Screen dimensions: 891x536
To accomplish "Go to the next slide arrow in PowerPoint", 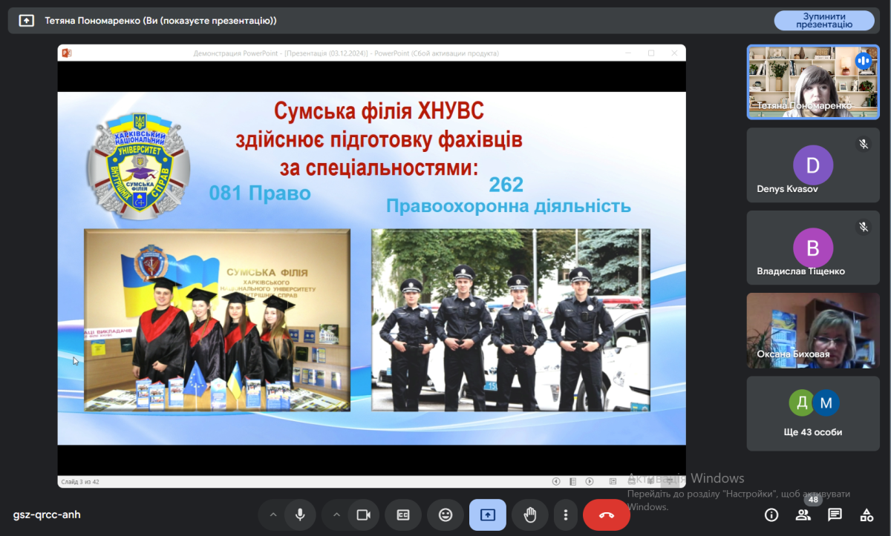I will (x=590, y=481).
